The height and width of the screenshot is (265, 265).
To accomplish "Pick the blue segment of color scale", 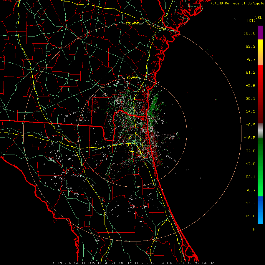I will tap(260, 210).
